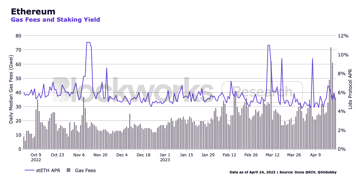Select the Gas Fees and Staking Yield subtitle
Screen dimensions: 356x178
[56, 20]
